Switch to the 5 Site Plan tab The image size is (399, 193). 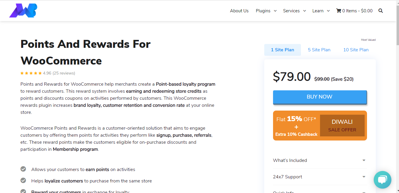point(319,50)
